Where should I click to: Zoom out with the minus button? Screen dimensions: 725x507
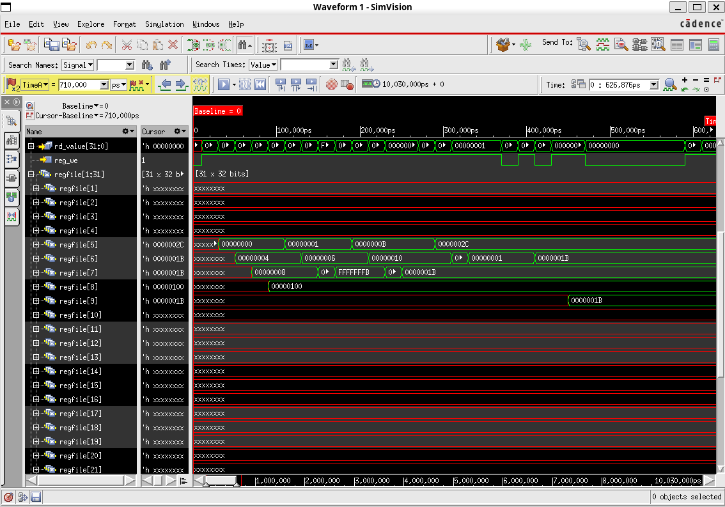tap(696, 80)
